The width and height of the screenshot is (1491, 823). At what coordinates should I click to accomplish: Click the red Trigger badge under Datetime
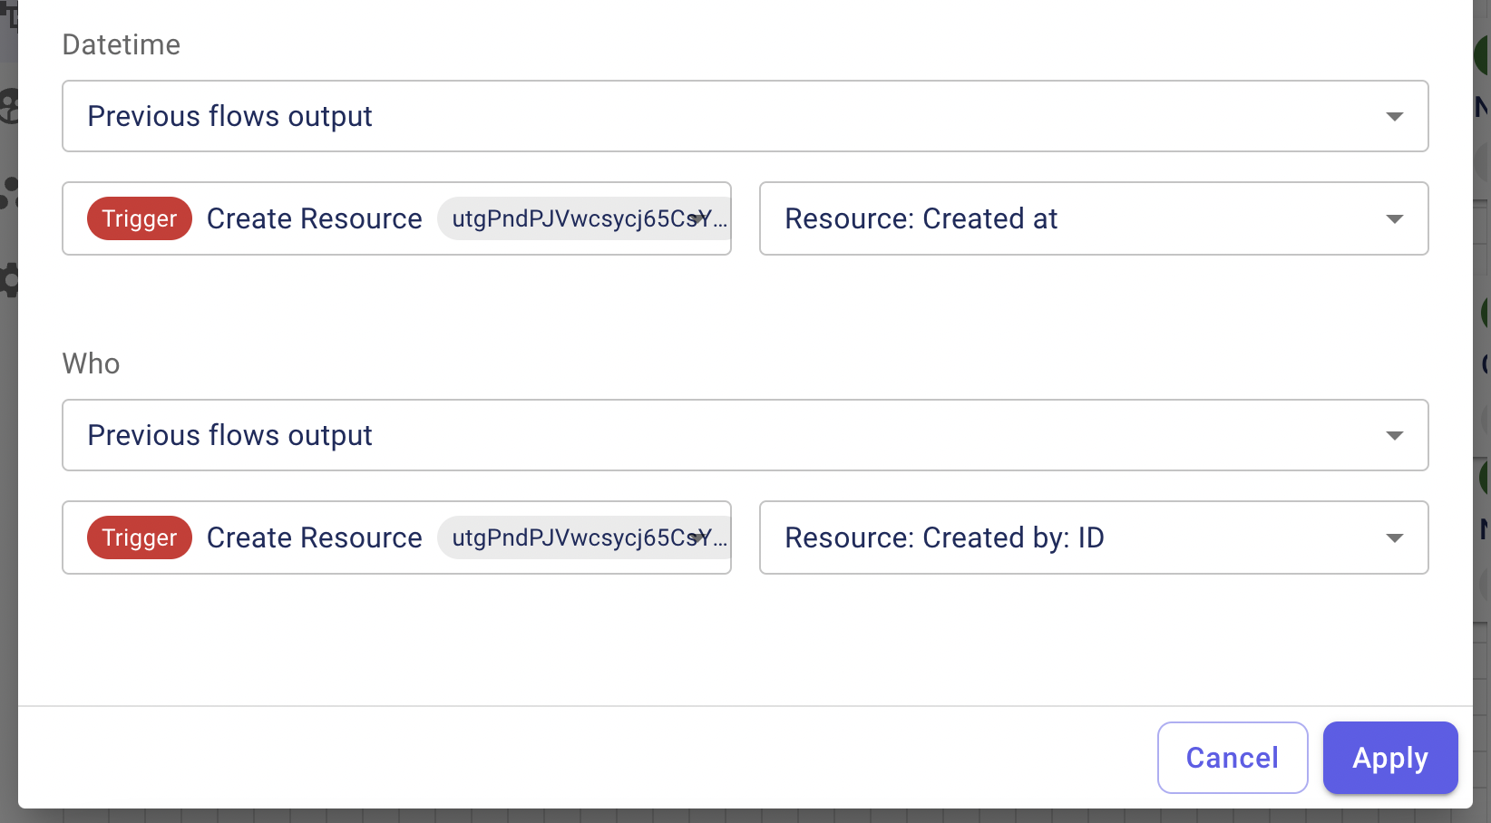click(x=140, y=218)
